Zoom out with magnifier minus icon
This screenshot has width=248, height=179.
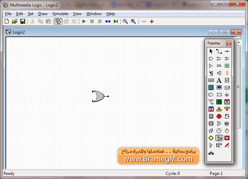click(125, 21)
